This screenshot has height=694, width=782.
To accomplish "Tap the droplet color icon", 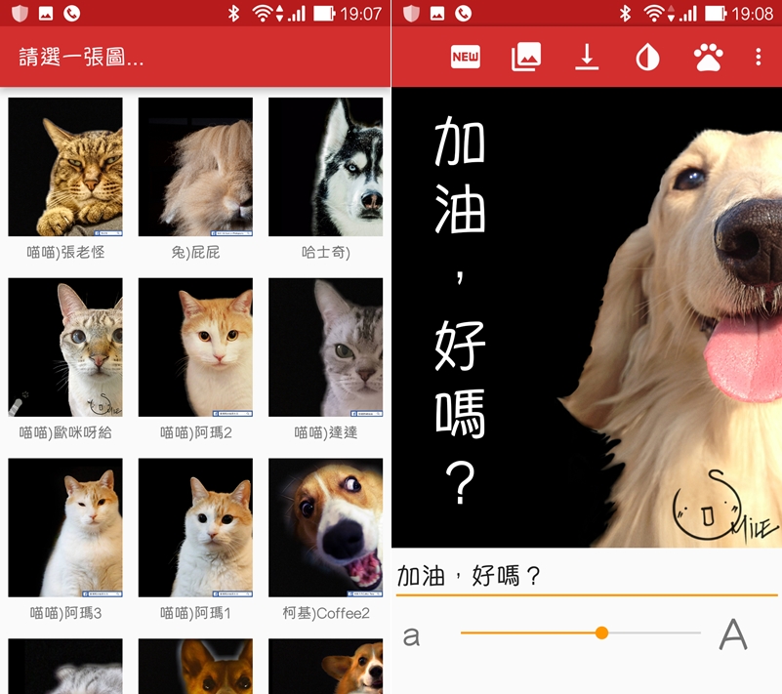I will (x=646, y=58).
